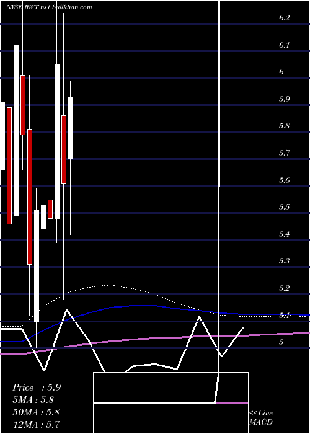Click the '12MA : 5.7' readout

pyautogui.click(x=36, y=424)
